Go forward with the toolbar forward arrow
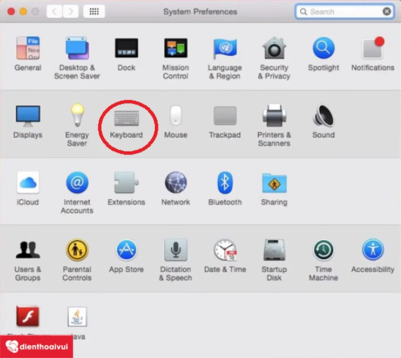 tap(71, 11)
